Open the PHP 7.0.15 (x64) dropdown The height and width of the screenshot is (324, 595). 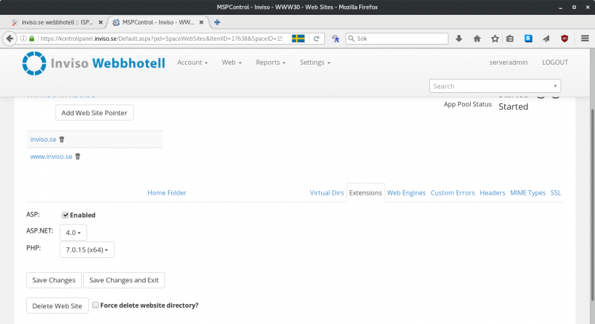coord(87,250)
